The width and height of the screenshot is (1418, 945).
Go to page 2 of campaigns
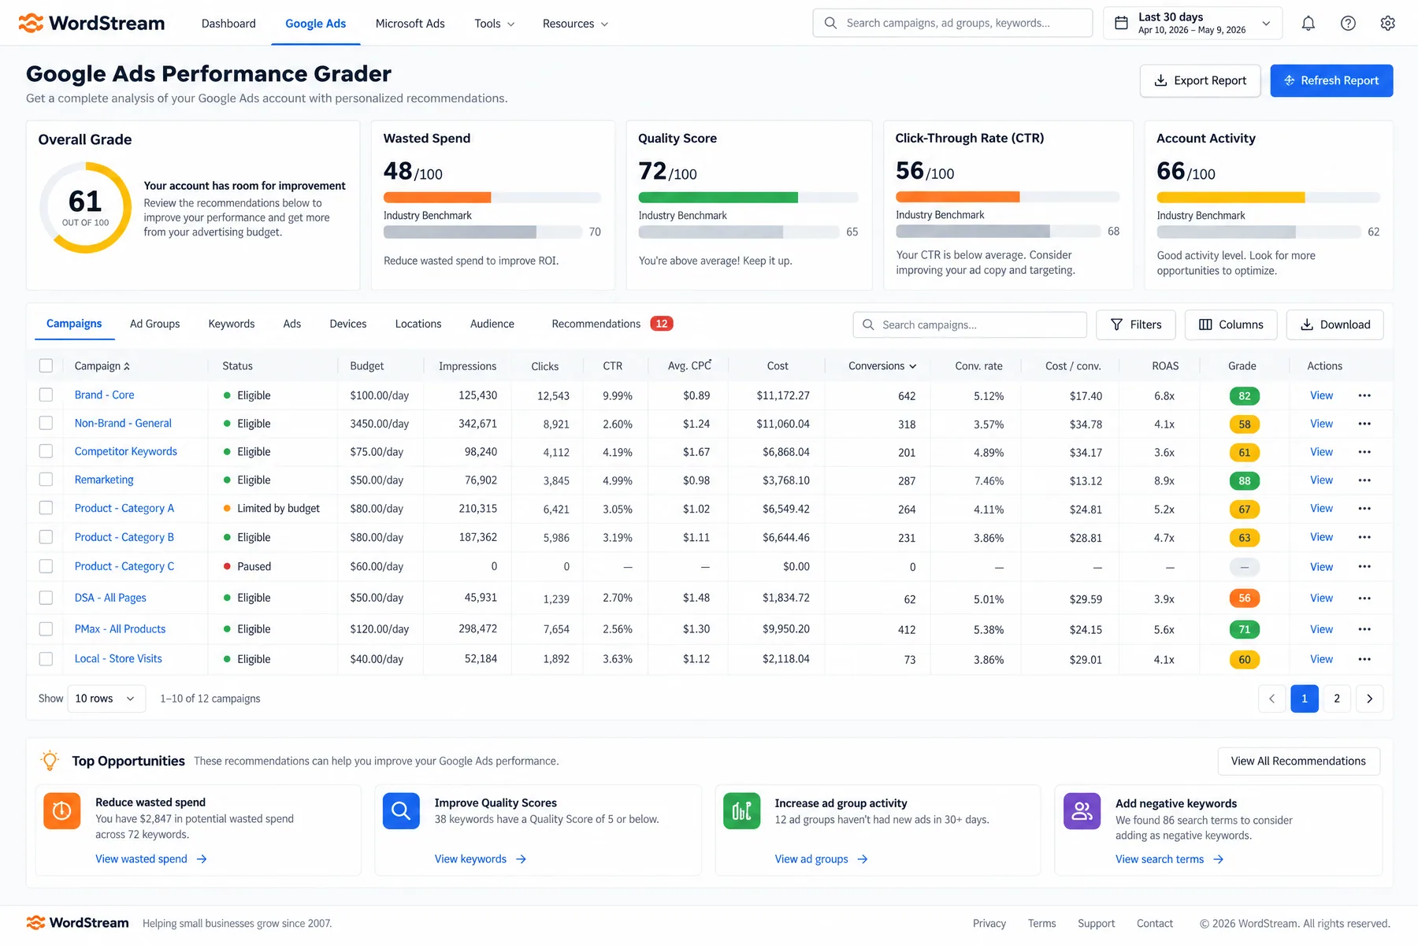(1337, 699)
